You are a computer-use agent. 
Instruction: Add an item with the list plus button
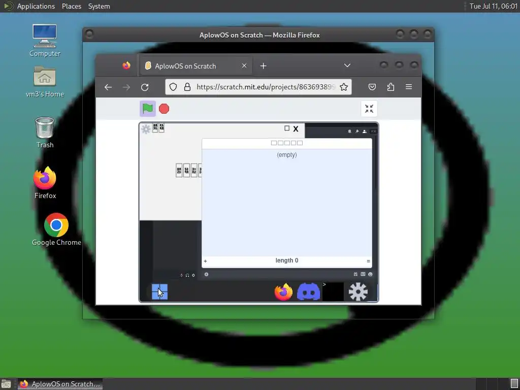(x=205, y=261)
